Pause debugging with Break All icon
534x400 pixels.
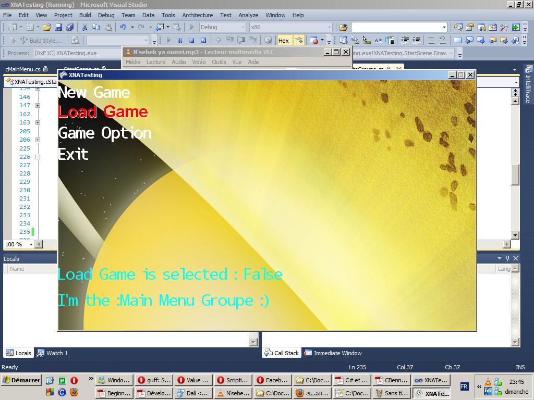click(180, 40)
